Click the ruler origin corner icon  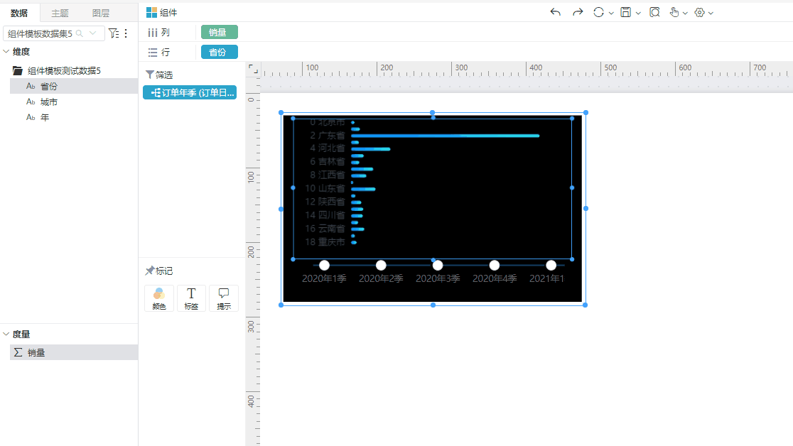pos(253,69)
